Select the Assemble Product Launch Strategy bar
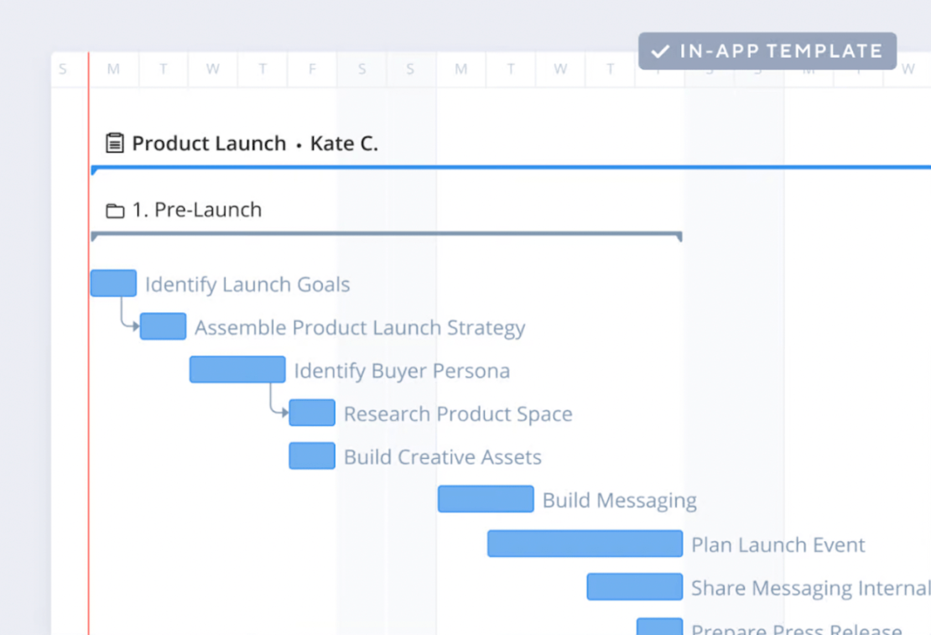Screen dimensions: 931x635 point(163,326)
